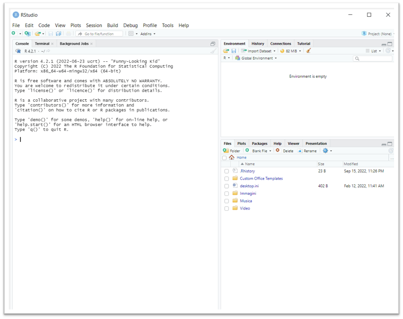Create a new project with toolbar icon
This screenshot has width=403, height=319.
(27, 33)
